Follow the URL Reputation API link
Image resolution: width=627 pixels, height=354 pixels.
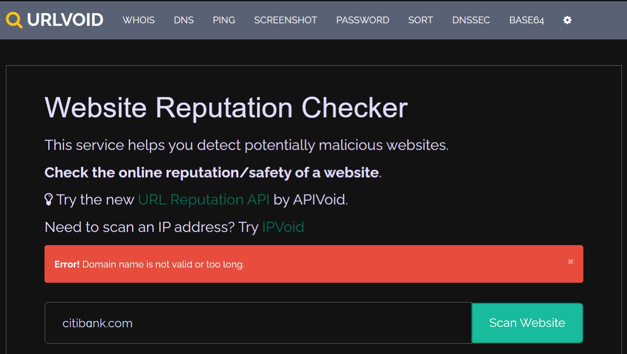(x=204, y=199)
